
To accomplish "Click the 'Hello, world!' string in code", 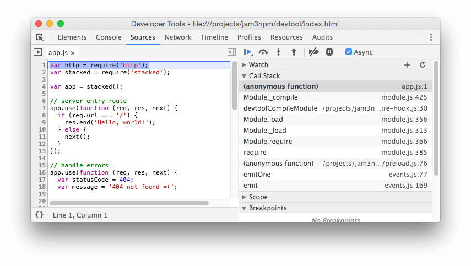I will tap(121, 122).
